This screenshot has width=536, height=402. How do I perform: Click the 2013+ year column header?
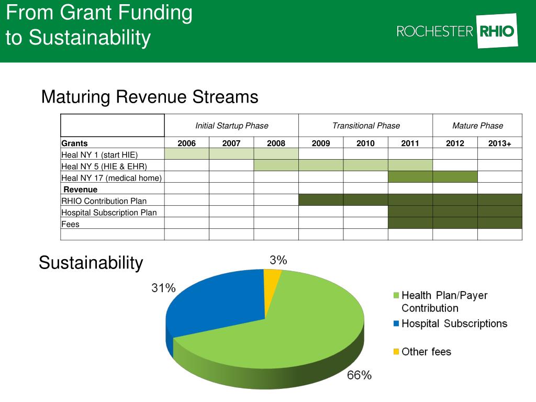pos(500,143)
